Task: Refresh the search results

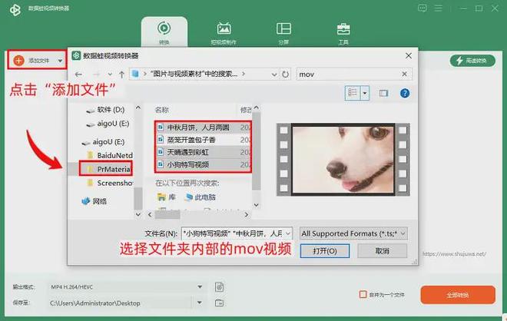Action: point(285,74)
